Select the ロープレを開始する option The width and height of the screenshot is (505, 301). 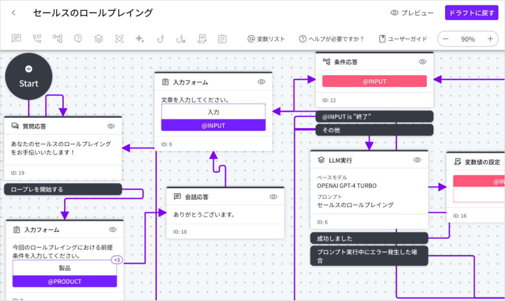[63, 189]
